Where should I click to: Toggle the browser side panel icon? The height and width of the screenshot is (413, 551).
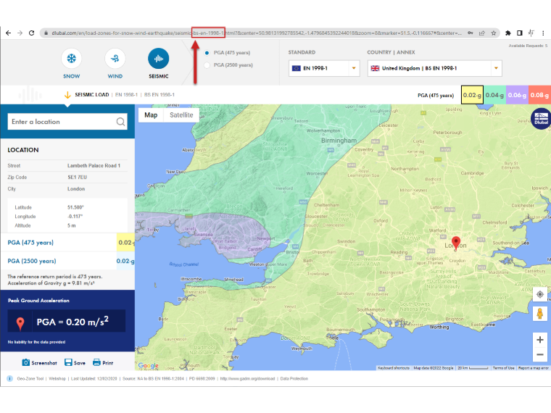point(519,33)
